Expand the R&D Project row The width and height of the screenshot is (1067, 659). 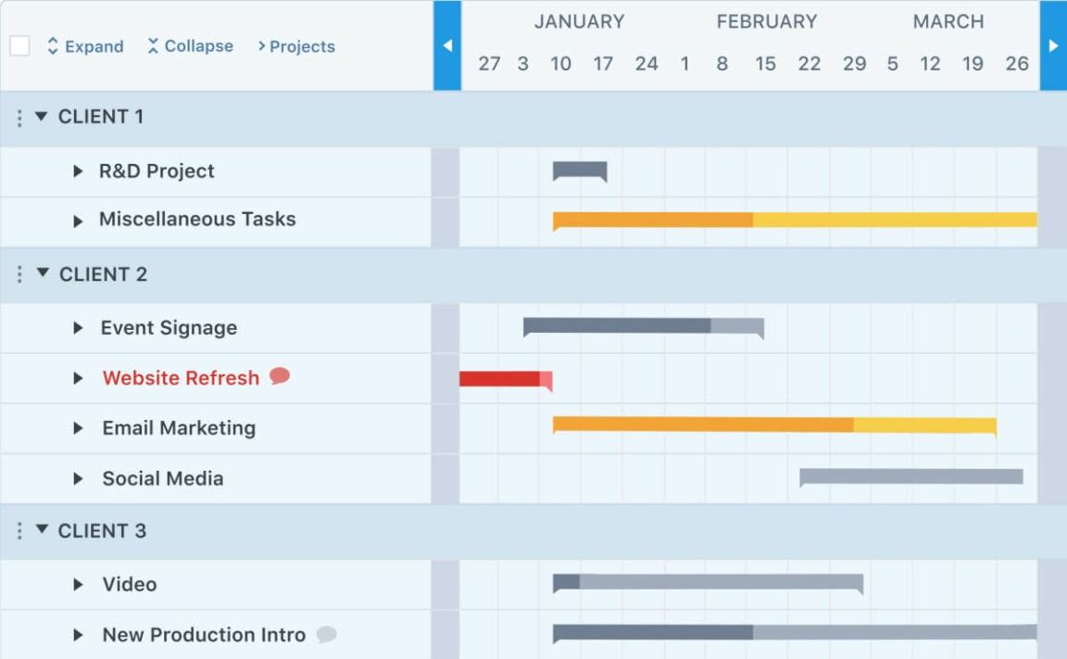click(80, 171)
